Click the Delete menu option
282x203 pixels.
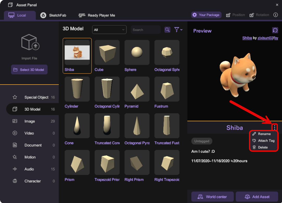(x=263, y=147)
